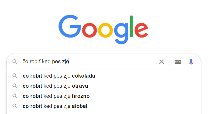Click magnifier icon beside the hrozno suggestion
The height and width of the screenshot is (114, 211).
click(15, 96)
